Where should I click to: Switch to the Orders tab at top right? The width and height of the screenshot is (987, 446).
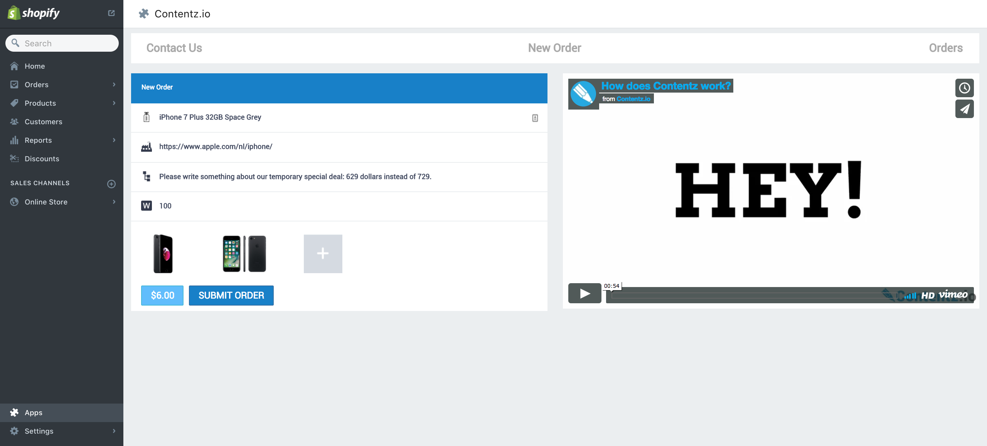pos(946,48)
